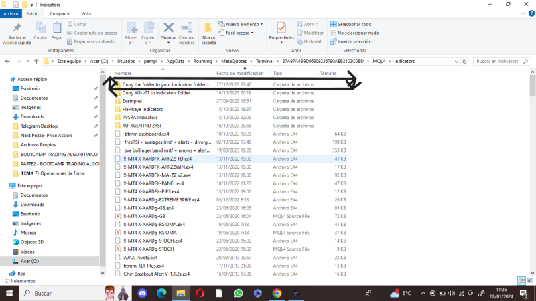
Task: Show hidden tray icons chevron
Action: click(423, 293)
